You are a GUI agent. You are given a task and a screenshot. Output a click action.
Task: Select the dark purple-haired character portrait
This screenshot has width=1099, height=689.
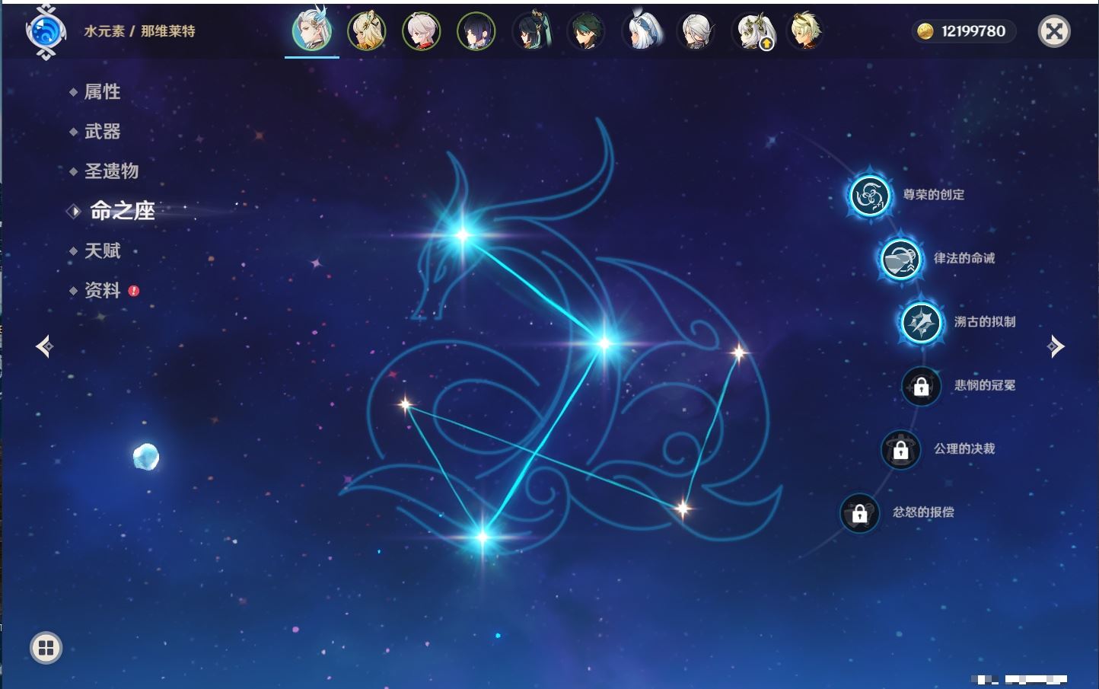pyautogui.click(x=476, y=31)
